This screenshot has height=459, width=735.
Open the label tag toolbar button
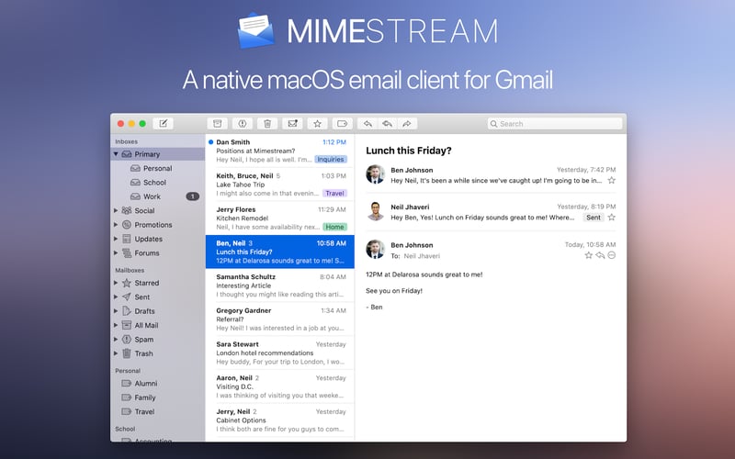pyautogui.click(x=342, y=124)
